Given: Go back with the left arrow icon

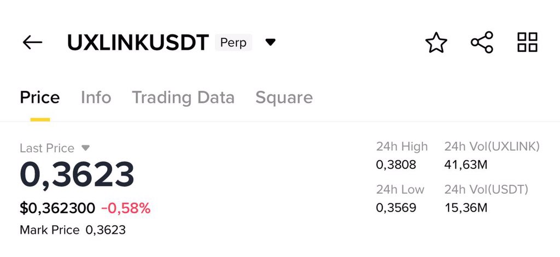Looking at the screenshot, I should coord(32,43).
